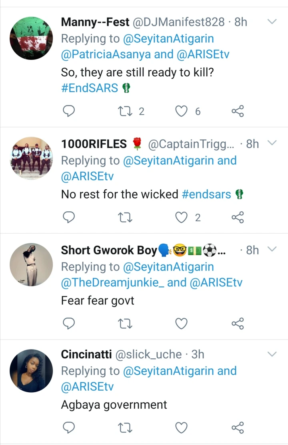Reply to Cincinatti's 'Agbaya government' tweet
The image size is (288, 445).
coord(69,428)
